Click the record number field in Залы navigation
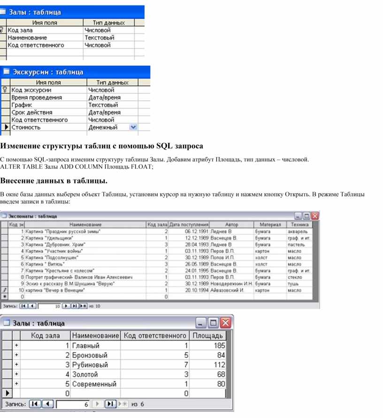Screen dimensions: 383x418 [73, 404]
